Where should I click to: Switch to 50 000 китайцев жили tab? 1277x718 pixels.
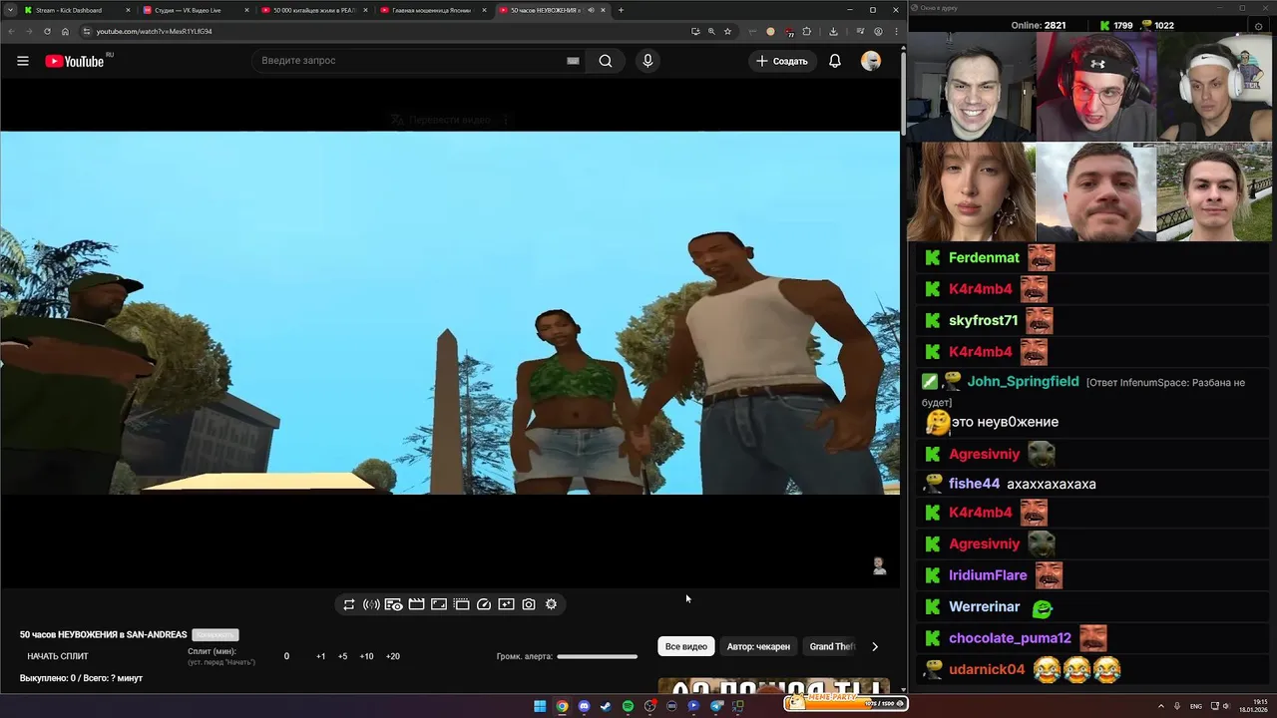coord(313,10)
